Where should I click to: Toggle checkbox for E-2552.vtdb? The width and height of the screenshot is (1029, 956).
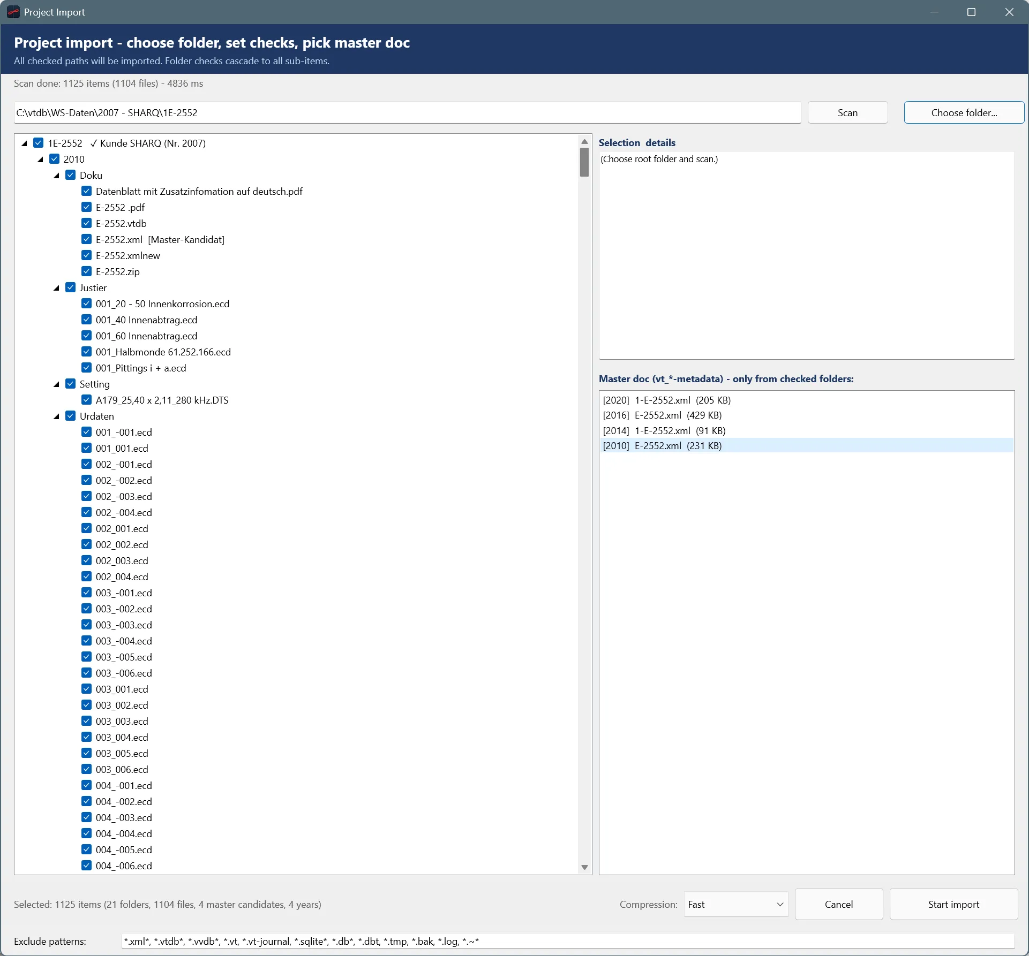coord(86,223)
